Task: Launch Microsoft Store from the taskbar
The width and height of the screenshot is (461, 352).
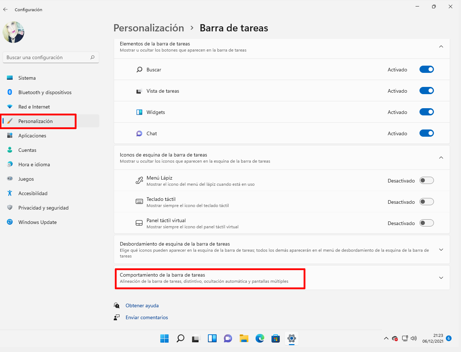Action: coord(275,339)
